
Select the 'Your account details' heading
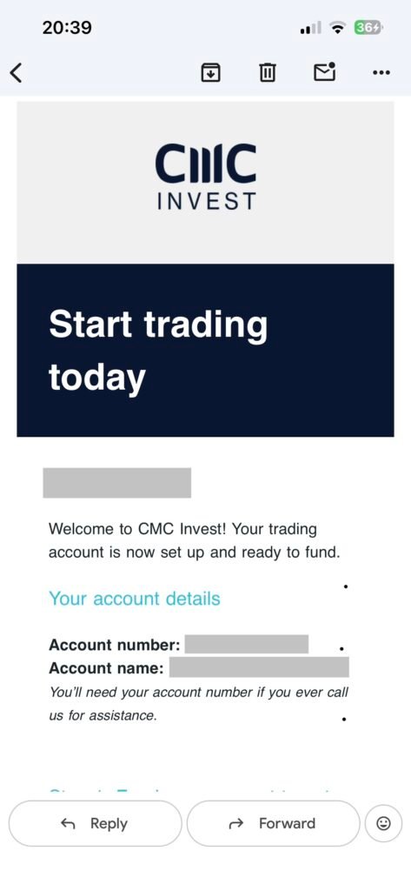135,599
